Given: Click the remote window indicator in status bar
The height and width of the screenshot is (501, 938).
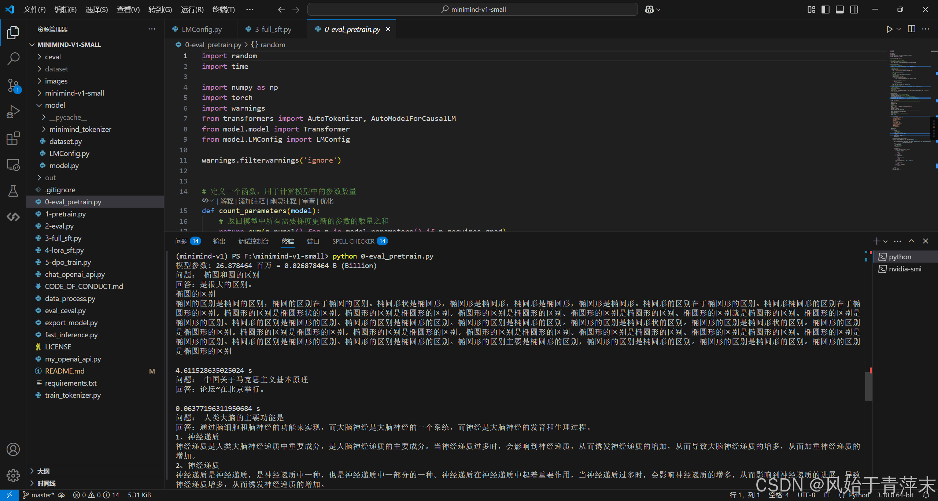Looking at the screenshot, I should 9,495.
